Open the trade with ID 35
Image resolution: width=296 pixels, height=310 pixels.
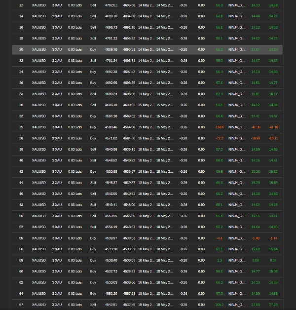coord(147,127)
